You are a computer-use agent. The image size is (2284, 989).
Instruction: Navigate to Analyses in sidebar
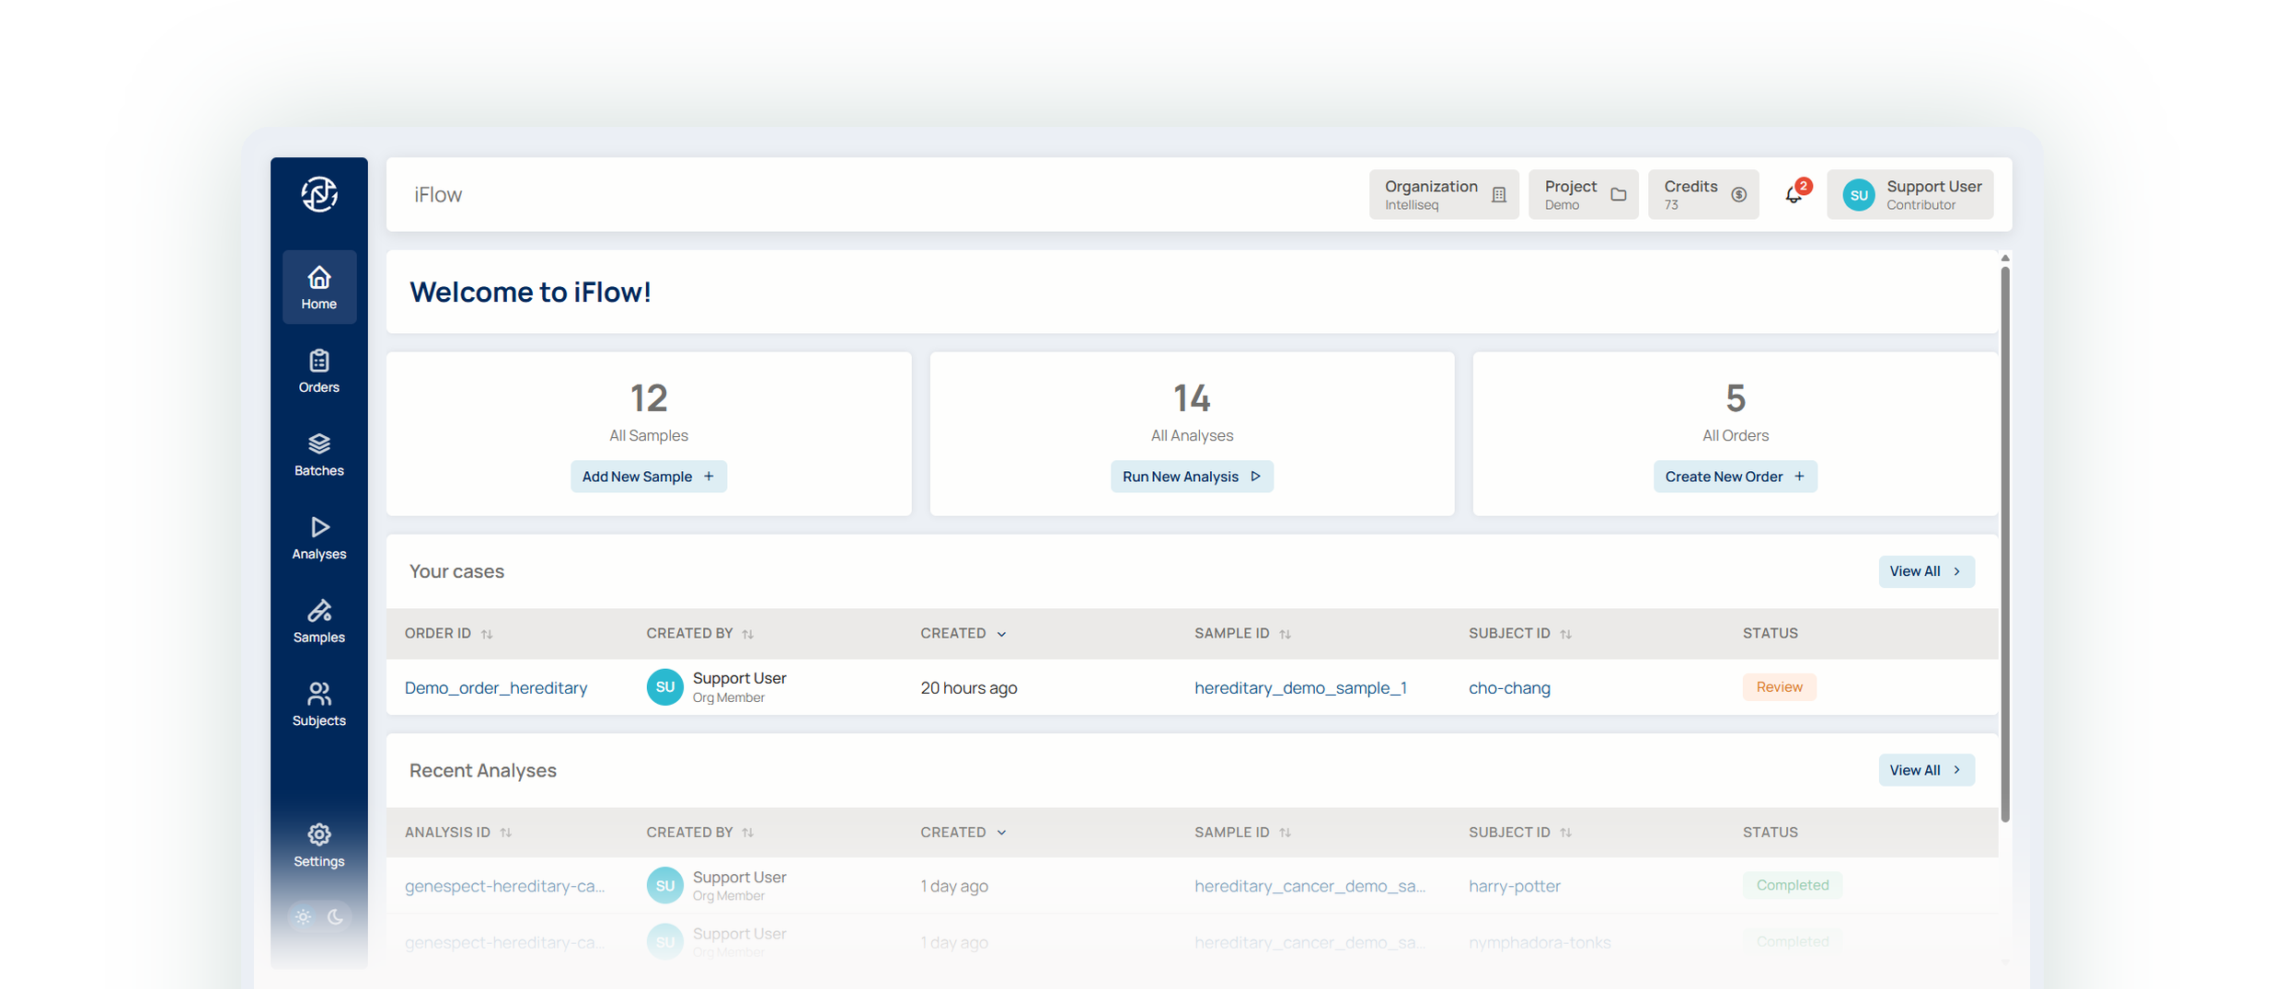pyautogui.click(x=319, y=537)
